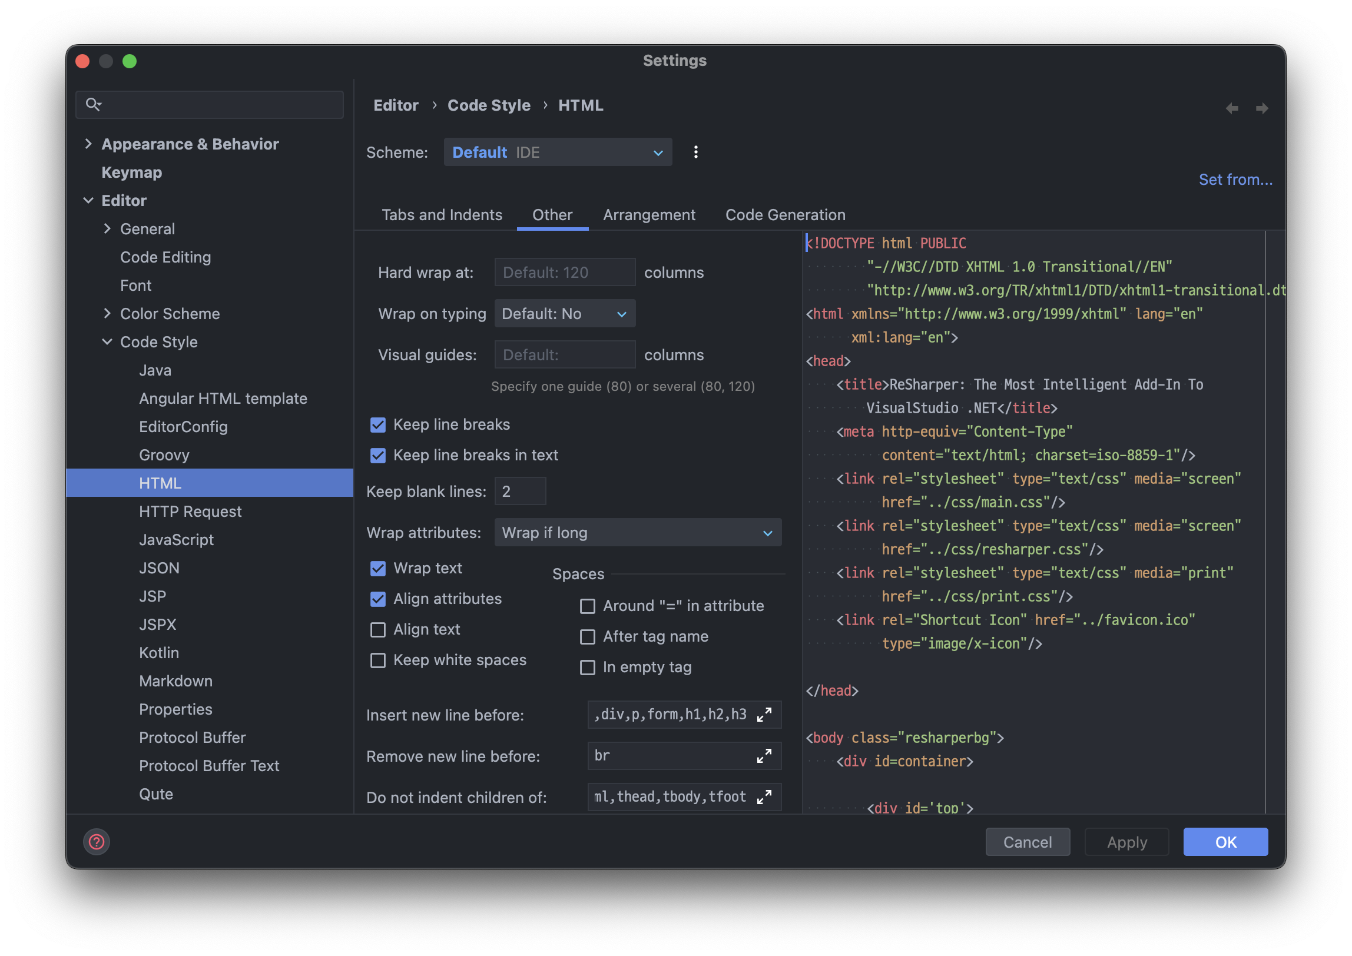
Task: Click the help question mark icon
Action: [97, 842]
